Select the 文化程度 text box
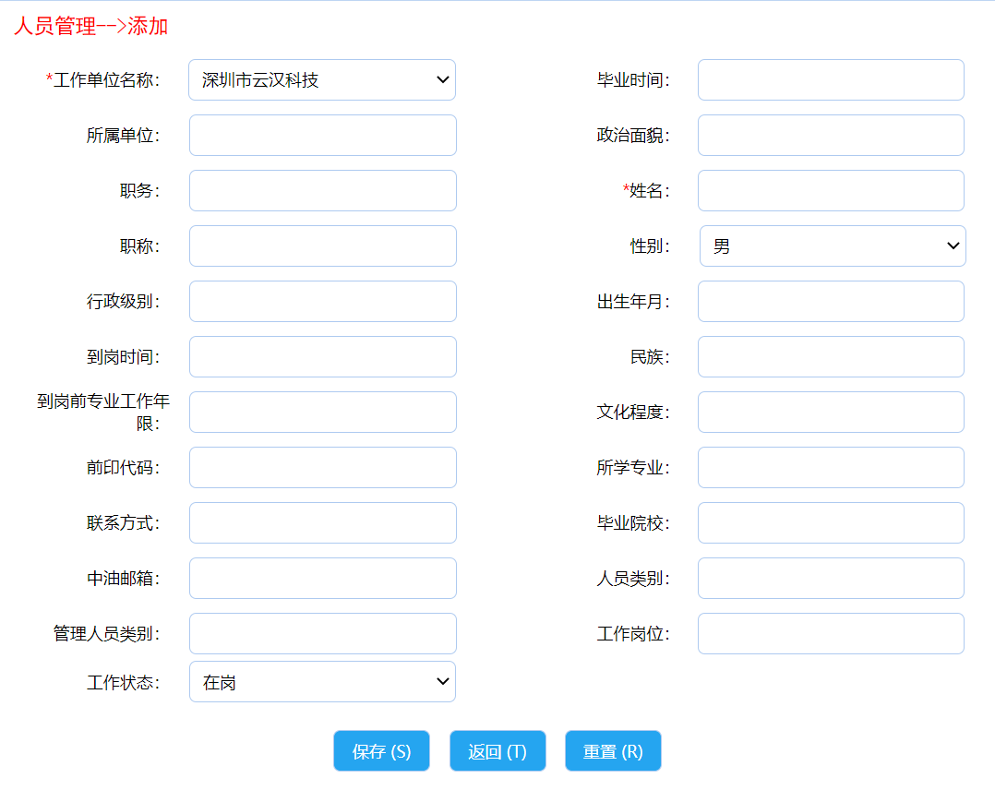 830,413
